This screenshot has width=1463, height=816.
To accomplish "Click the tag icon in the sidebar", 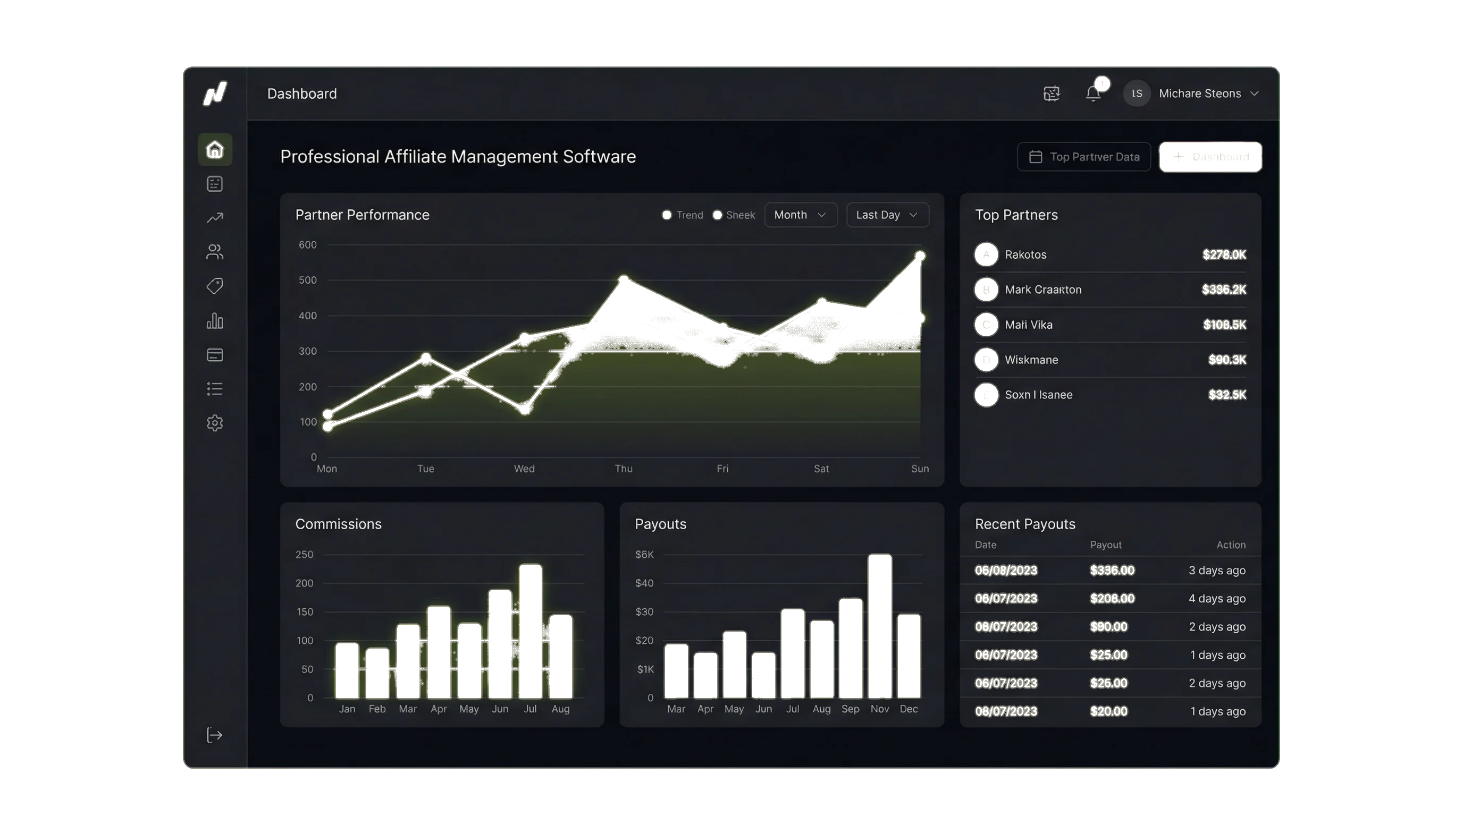I will tap(215, 286).
